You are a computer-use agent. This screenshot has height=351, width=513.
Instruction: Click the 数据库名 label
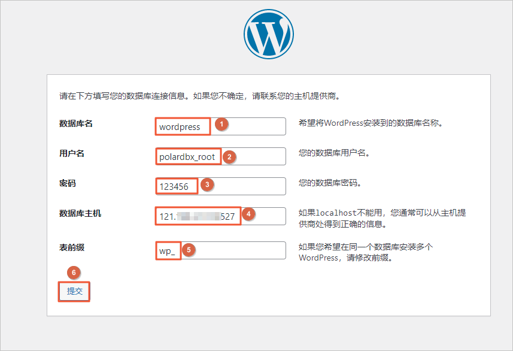[76, 123]
